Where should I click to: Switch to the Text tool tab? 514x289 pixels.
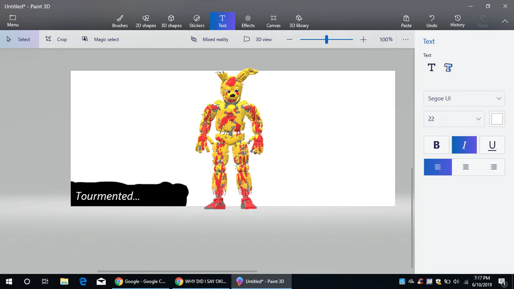pyautogui.click(x=222, y=21)
